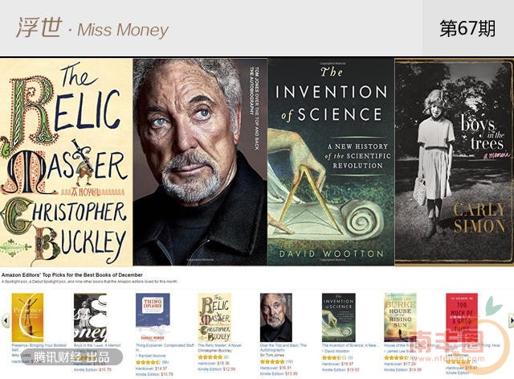Advance carousel with the right arrow
The image size is (514, 379).
click(x=508, y=320)
